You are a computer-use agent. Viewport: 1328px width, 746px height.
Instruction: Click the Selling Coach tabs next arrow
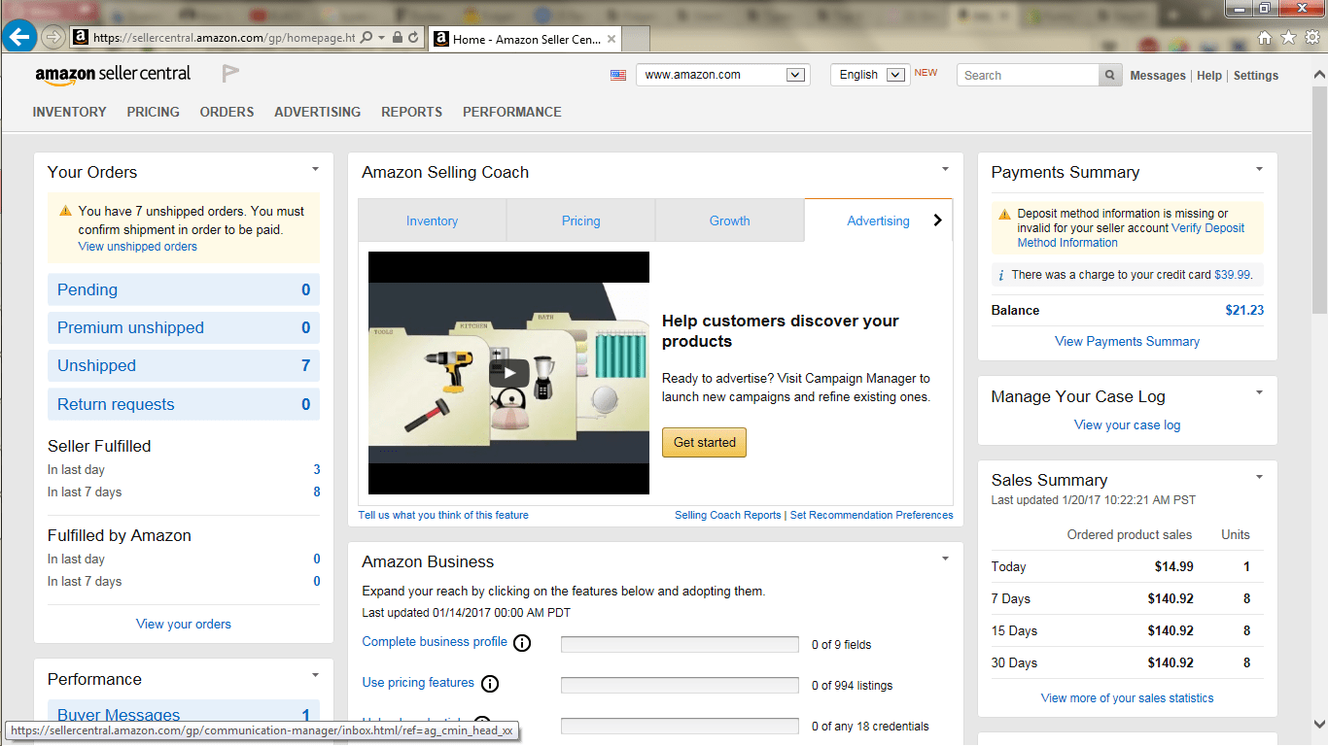point(937,220)
